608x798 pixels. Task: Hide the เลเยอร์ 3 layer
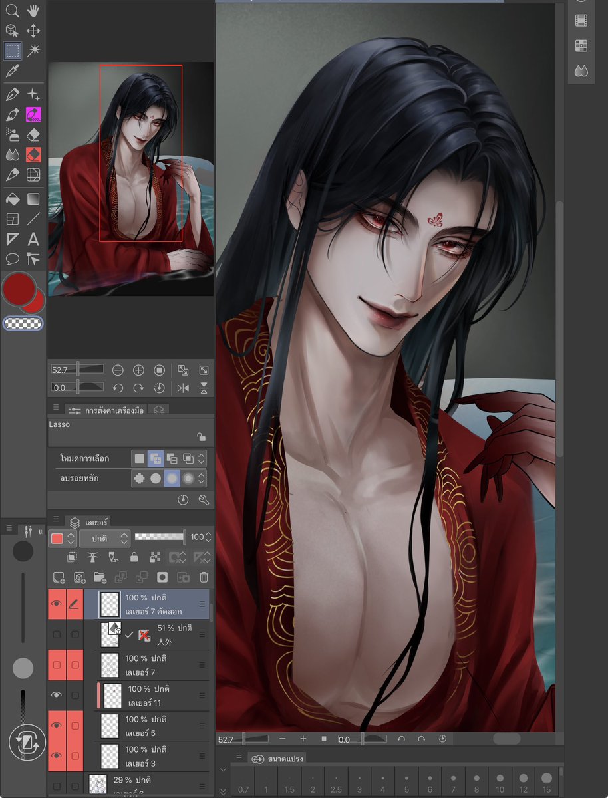[x=57, y=755]
